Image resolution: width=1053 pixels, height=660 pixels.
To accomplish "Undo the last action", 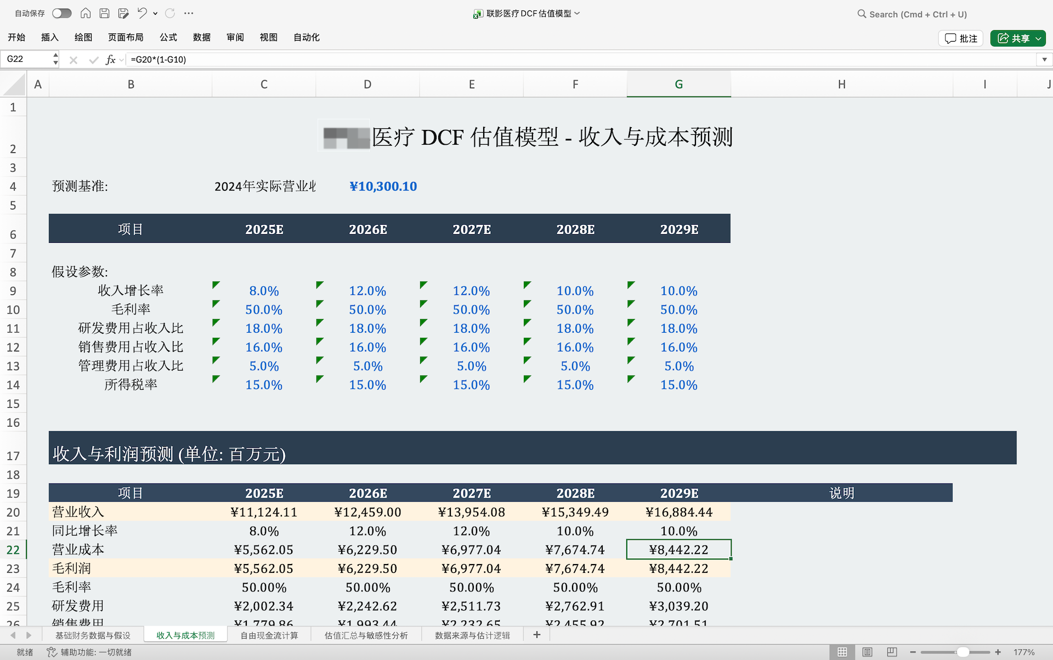I will tap(141, 13).
